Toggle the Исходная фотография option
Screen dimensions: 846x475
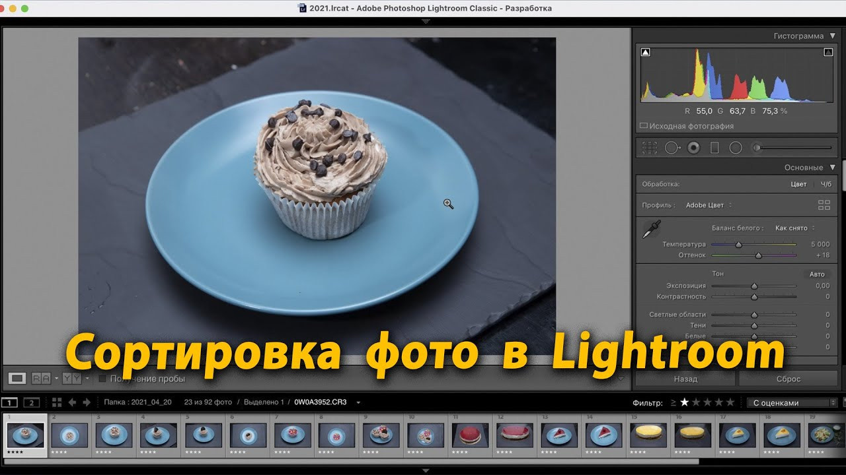[x=643, y=125]
